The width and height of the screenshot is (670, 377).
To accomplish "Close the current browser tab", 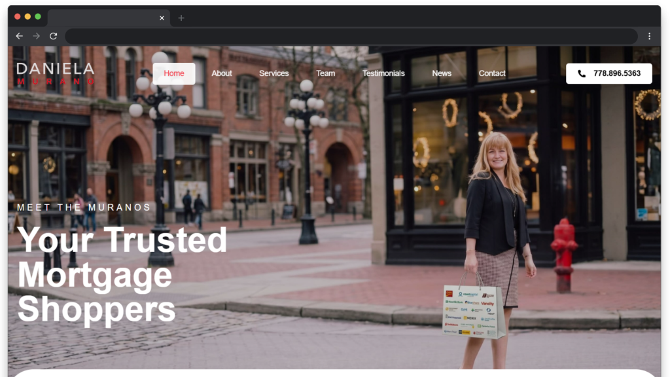I will click(162, 18).
